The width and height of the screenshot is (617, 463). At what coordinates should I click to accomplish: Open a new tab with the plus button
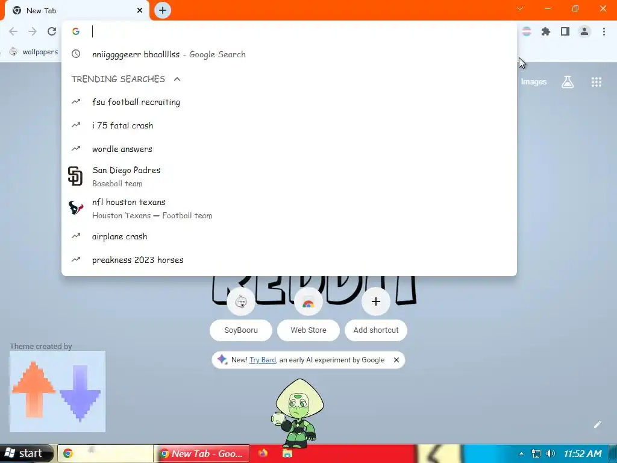point(163,10)
